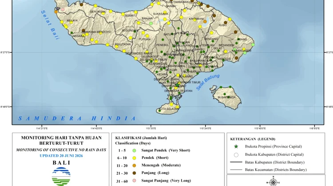Click the Batas Kecamatan boundary line sample
Image resolution: width=333 pixels, height=186 pixels.
236,170
